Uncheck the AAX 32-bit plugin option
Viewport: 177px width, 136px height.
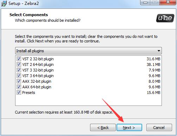coord(19,81)
